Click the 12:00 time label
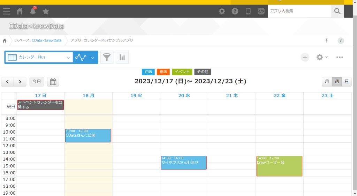Screen dimensions: 357x196 9,145
